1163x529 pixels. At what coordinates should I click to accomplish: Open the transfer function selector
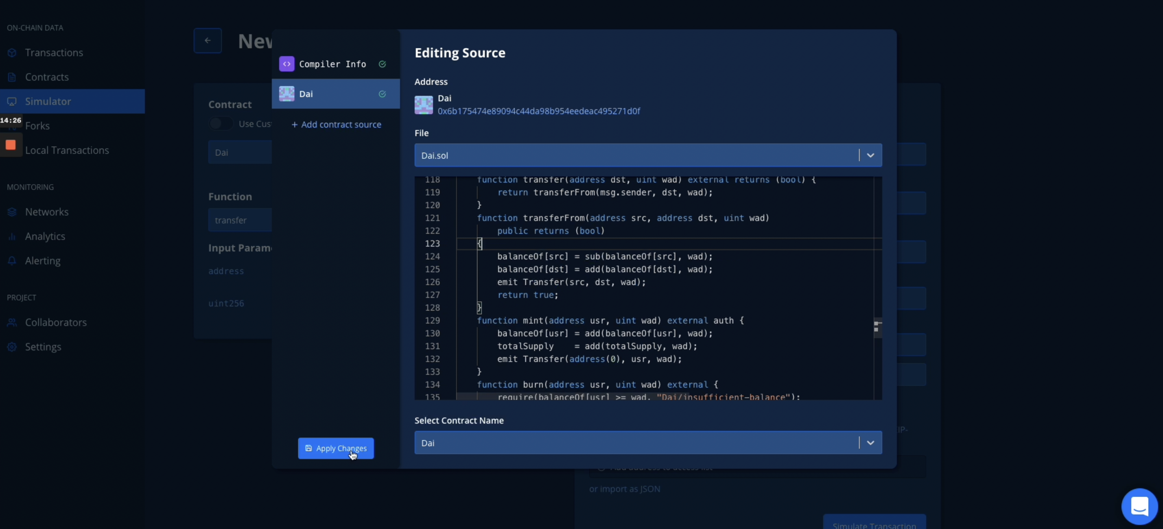(240, 220)
